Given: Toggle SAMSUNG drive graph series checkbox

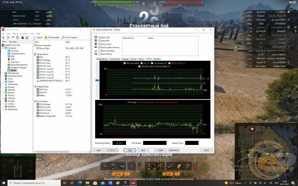Looking at the screenshot, I should pos(139,66).
